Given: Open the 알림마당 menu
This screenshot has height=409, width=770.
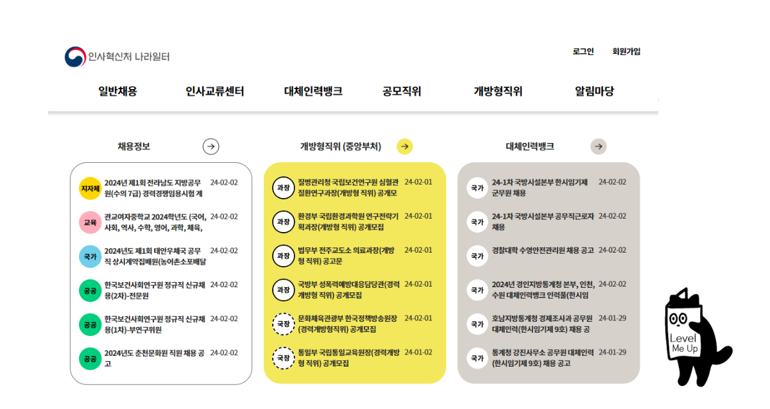Looking at the screenshot, I should click(x=594, y=91).
